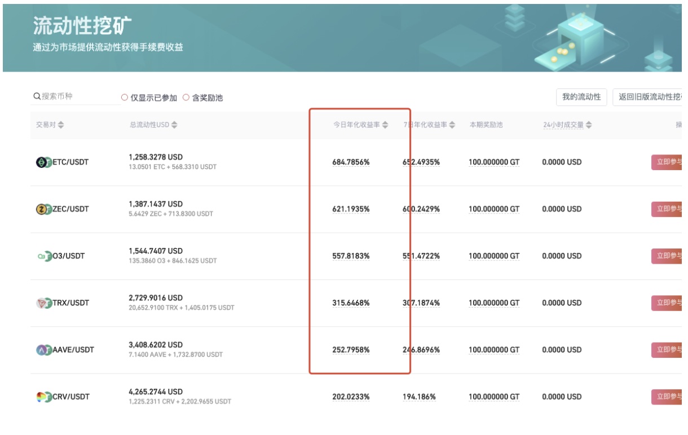Click the O3 coin pair icon
Screen dimensions: 688x435
pos(43,256)
